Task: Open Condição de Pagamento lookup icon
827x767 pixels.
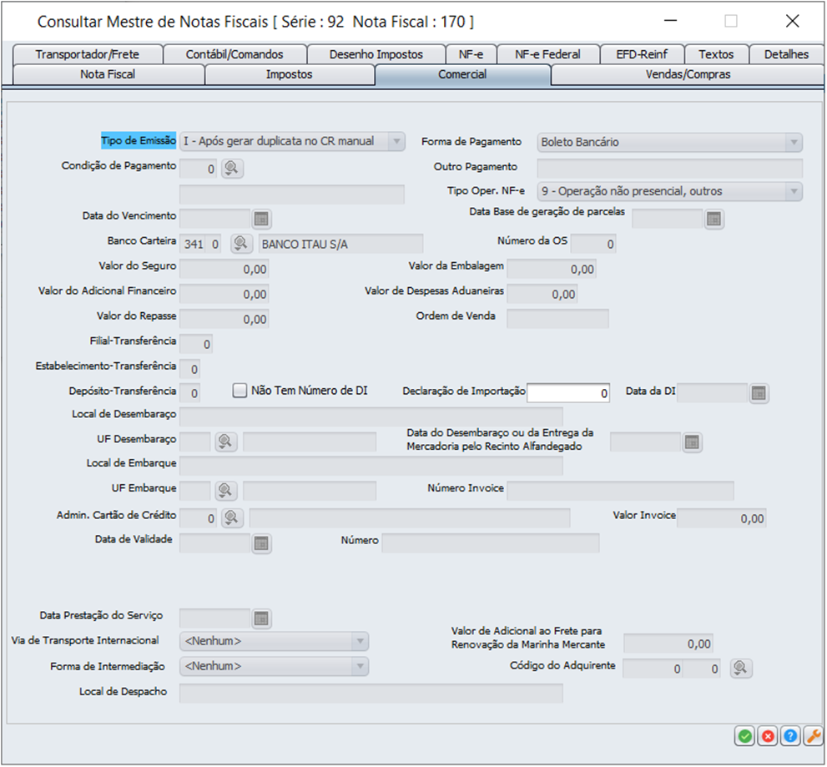Action: click(x=232, y=169)
